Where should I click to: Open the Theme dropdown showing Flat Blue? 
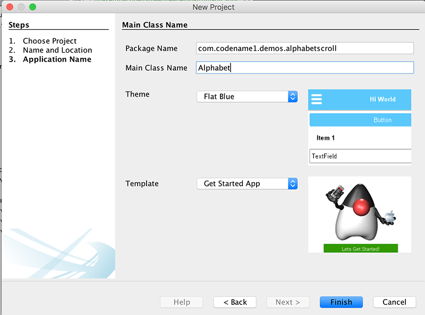(244, 97)
